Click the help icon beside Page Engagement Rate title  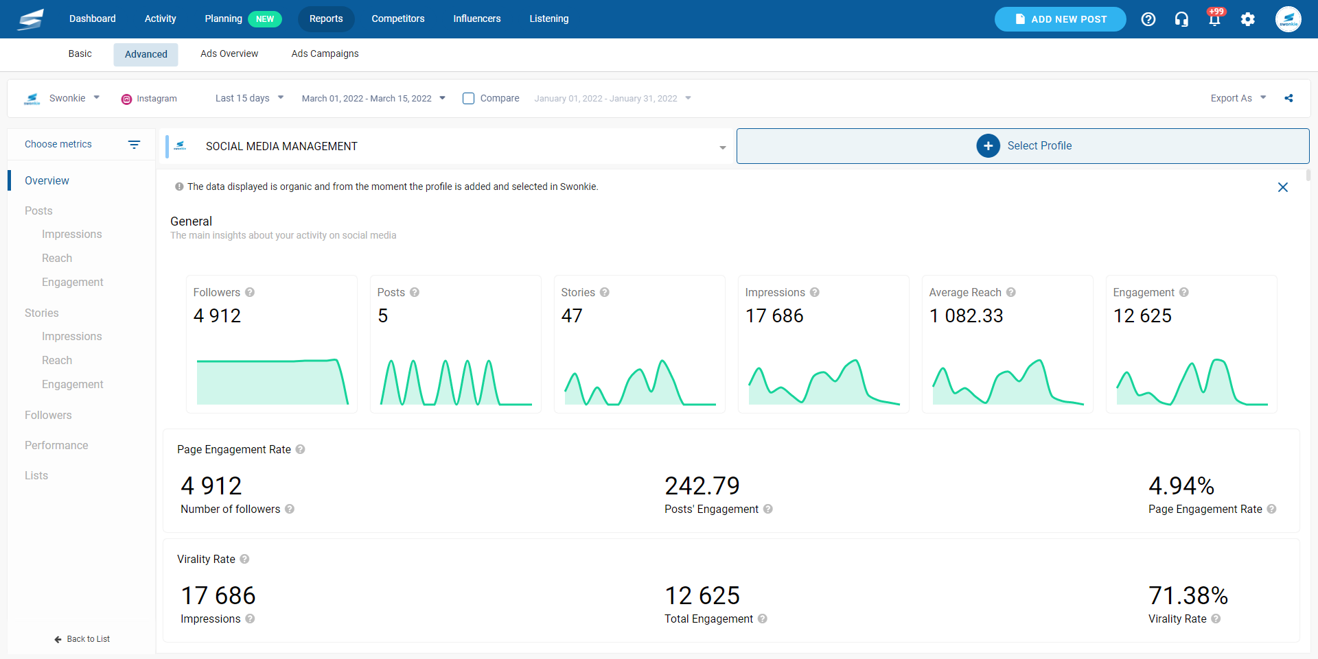tap(300, 449)
